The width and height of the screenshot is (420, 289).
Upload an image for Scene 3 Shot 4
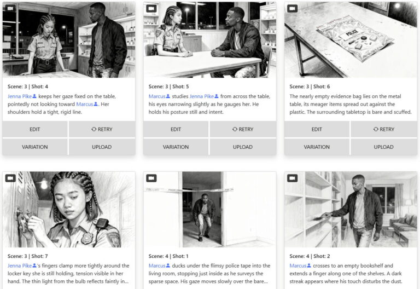click(102, 147)
